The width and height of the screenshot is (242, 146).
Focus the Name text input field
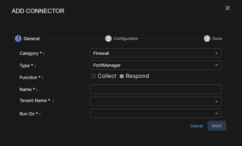click(x=156, y=89)
